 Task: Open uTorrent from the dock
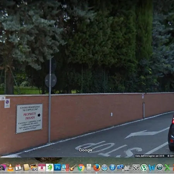144,167
